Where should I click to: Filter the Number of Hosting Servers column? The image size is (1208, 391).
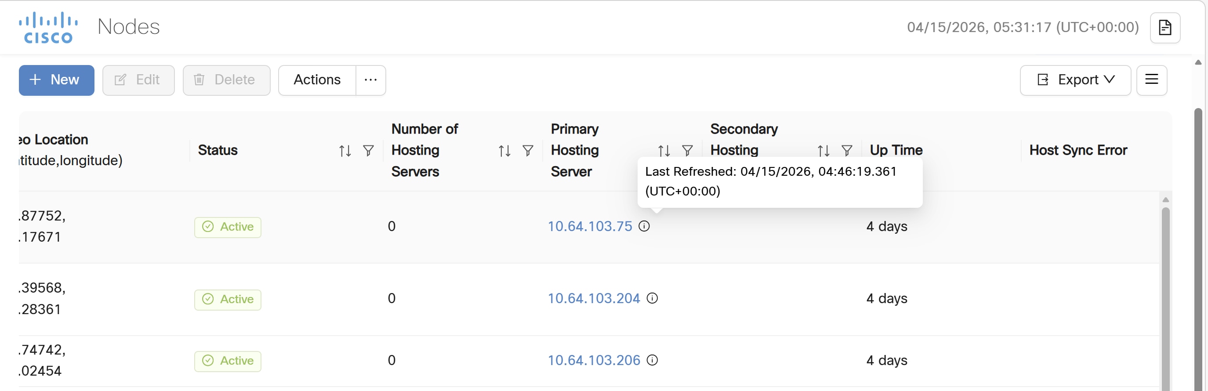[528, 151]
